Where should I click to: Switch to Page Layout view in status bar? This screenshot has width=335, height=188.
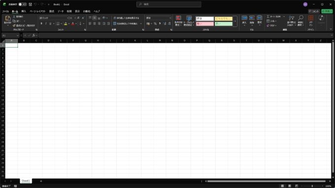(x=290, y=186)
